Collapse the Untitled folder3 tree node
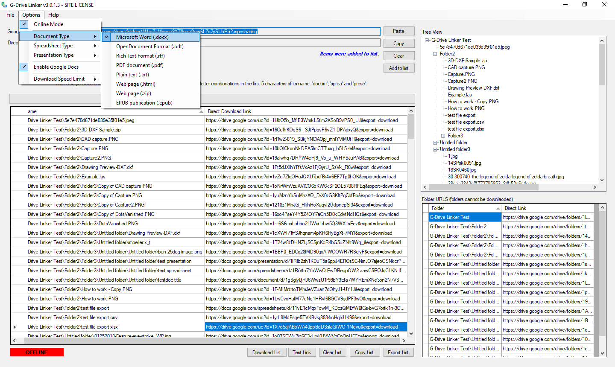The width and height of the screenshot is (615, 367). 435,149
